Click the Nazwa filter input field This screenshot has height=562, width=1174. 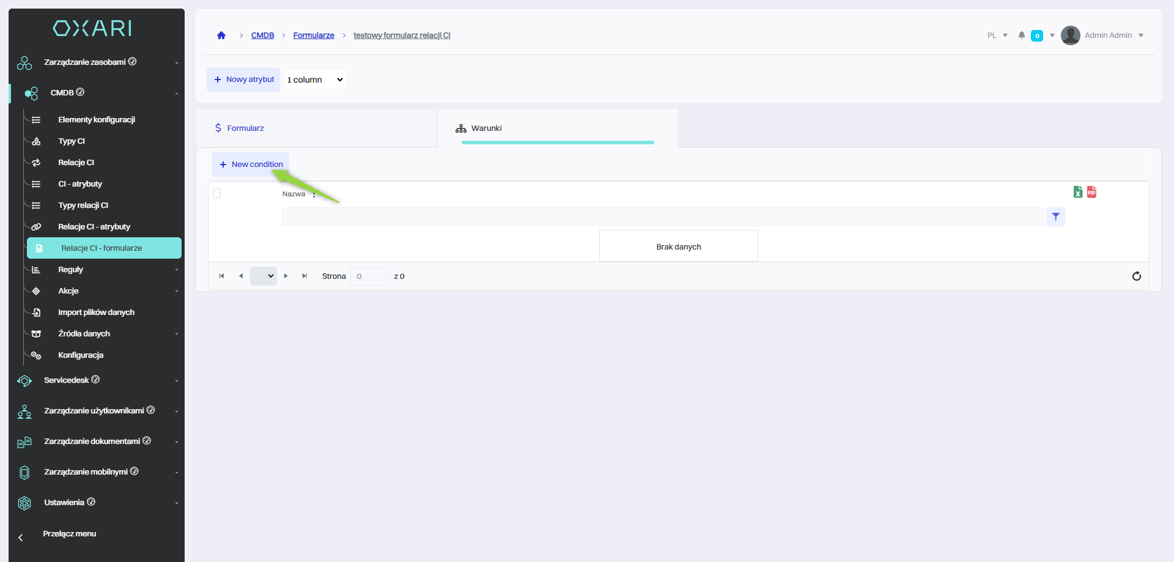pyautogui.click(x=662, y=217)
